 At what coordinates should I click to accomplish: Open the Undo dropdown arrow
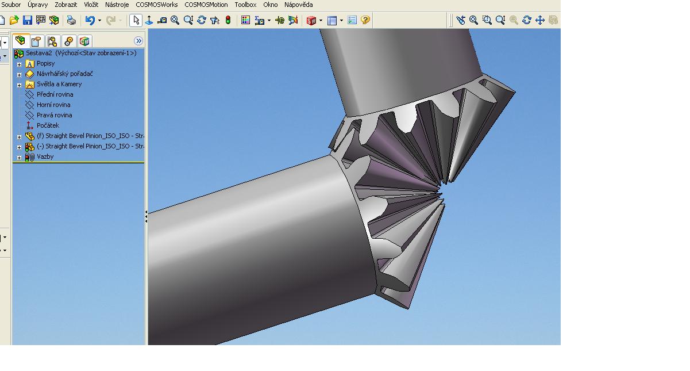pyautogui.click(x=99, y=21)
